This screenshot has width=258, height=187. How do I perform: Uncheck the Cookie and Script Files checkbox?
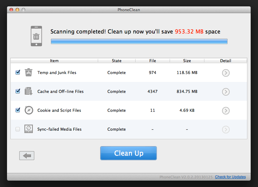point(18,110)
